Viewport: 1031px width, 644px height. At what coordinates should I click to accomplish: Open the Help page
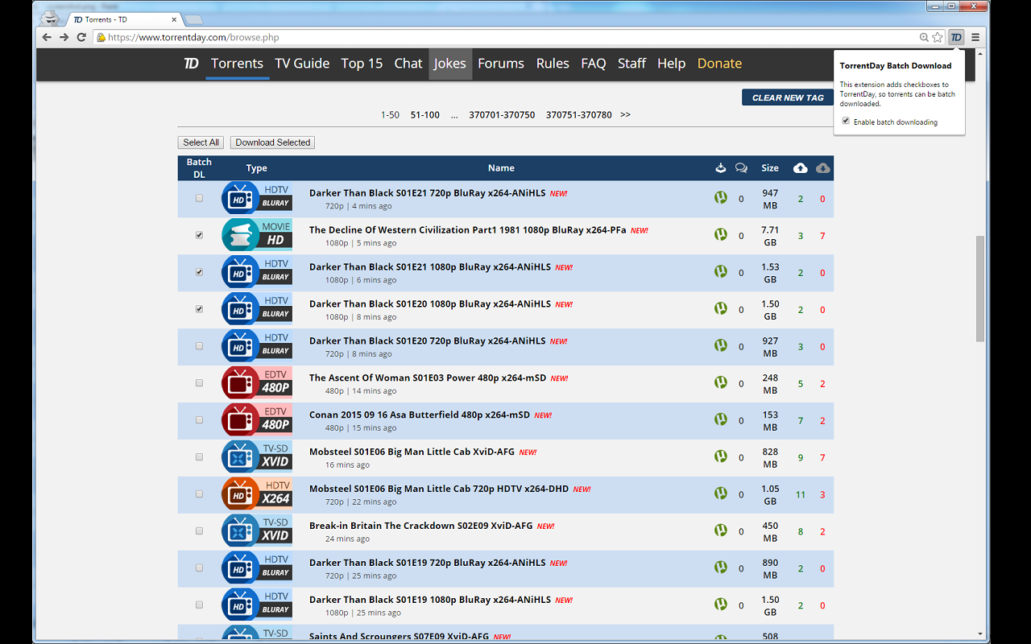click(x=671, y=64)
